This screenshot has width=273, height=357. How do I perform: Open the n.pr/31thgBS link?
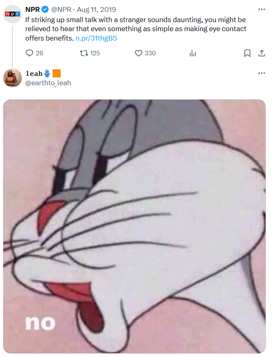click(99, 38)
